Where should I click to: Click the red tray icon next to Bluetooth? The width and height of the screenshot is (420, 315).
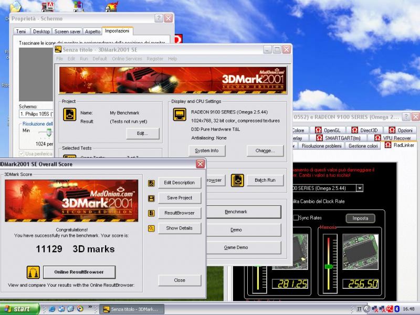tap(390, 309)
